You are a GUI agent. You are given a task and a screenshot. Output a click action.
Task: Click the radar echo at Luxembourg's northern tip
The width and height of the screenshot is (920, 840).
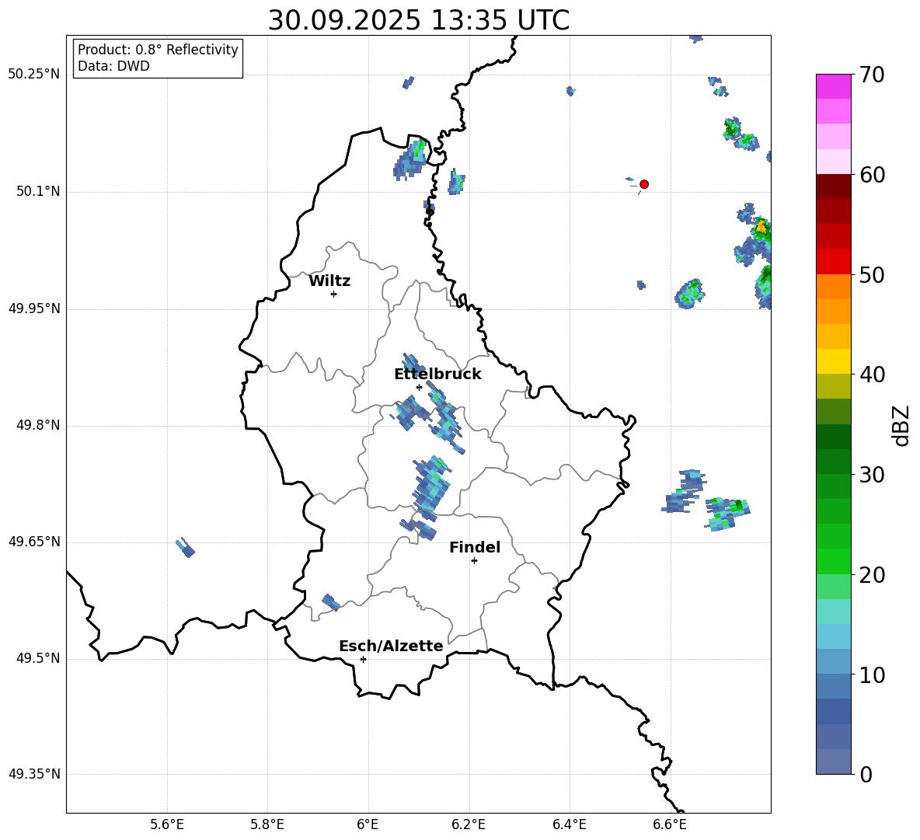(411, 159)
